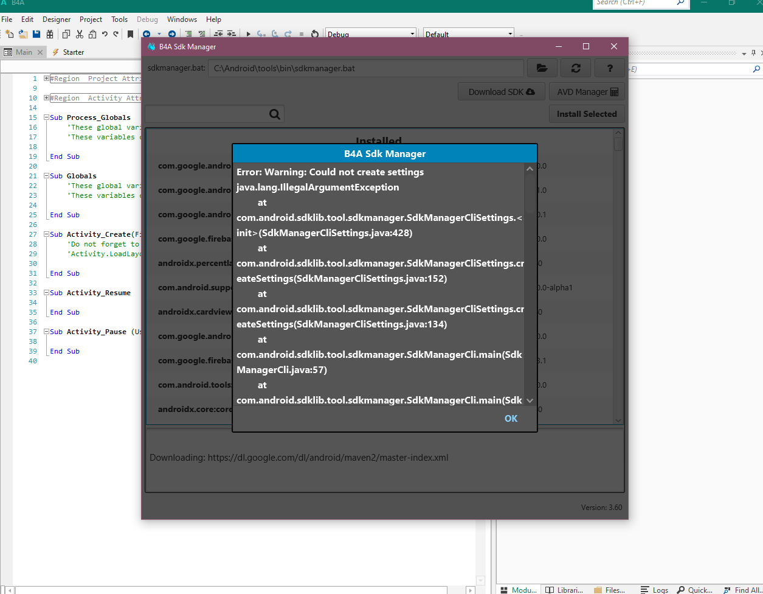Open the Edit menu
The width and height of the screenshot is (763, 594).
tap(27, 19)
